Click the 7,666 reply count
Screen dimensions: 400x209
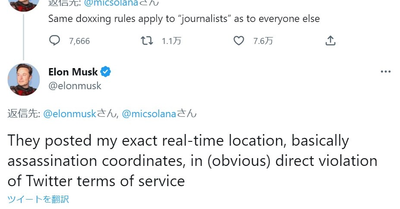pyautogui.click(x=79, y=41)
